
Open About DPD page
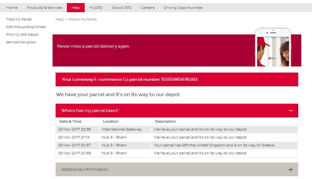[122, 8]
